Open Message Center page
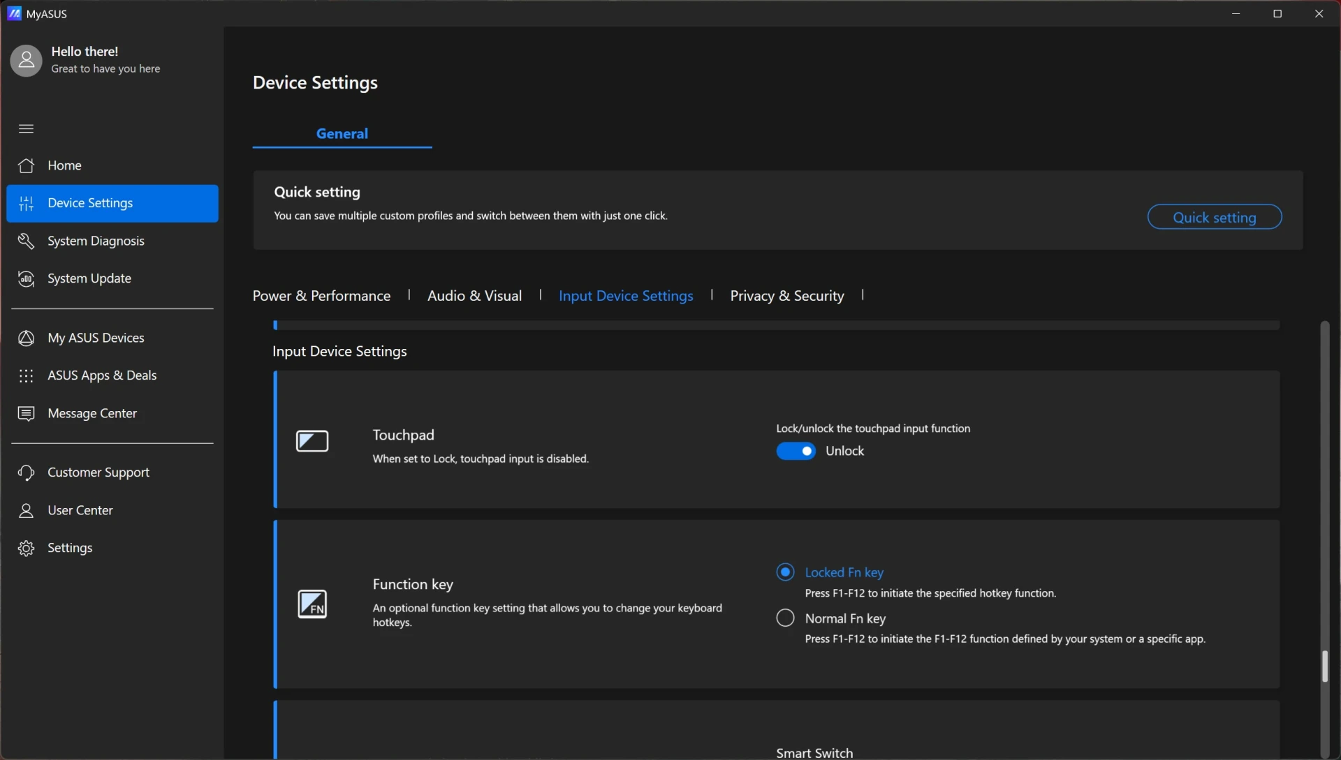 click(x=112, y=413)
